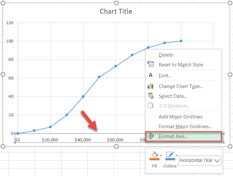This screenshot has width=233, height=176.
Task: Click the 20 vertical axis label
Action: tap(11, 115)
